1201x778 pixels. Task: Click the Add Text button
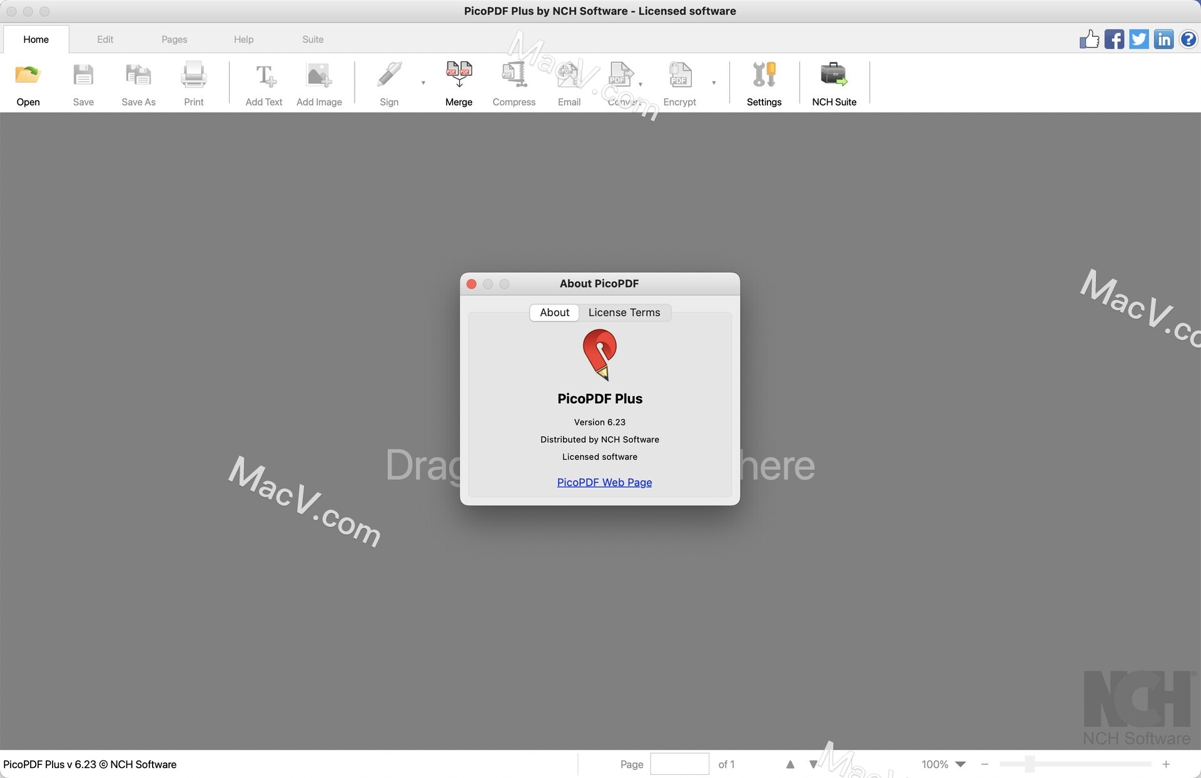point(263,83)
